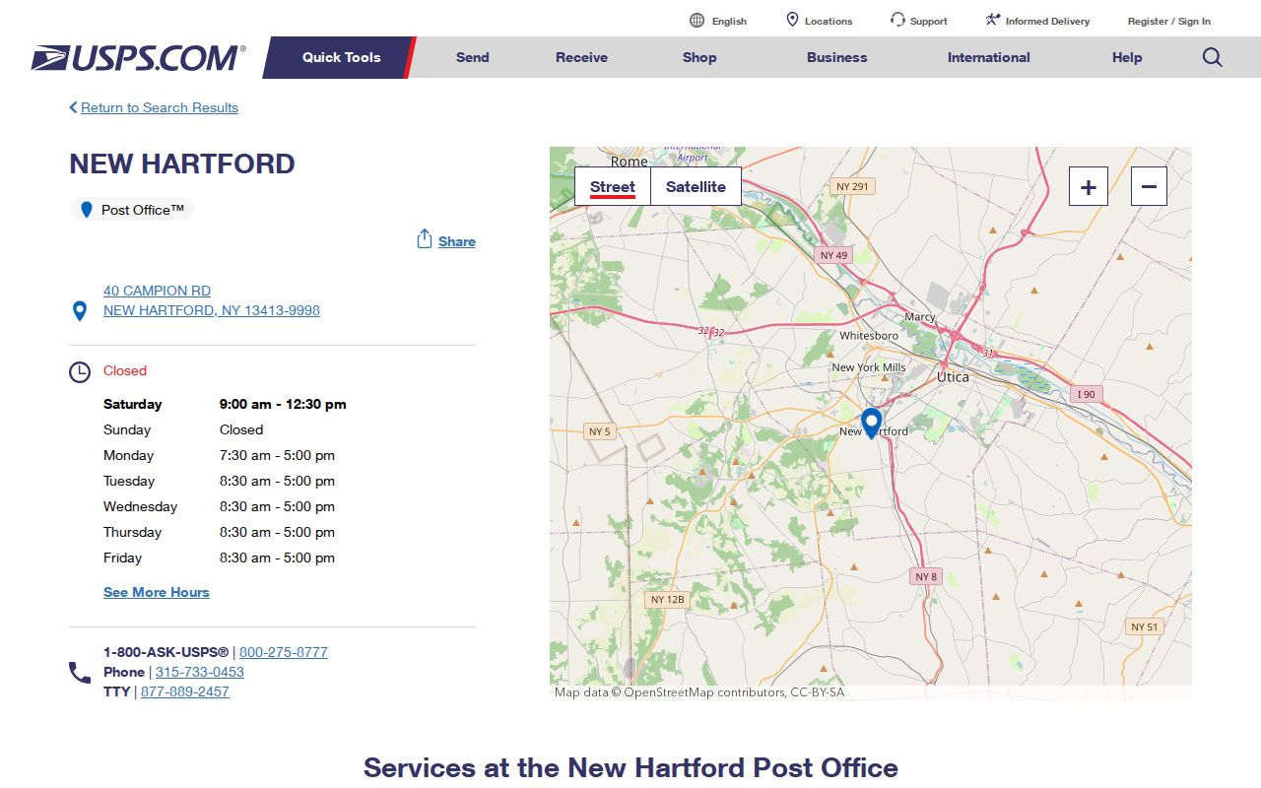Switch map to Street view
The height and width of the screenshot is (788, 1261).
[x=613, y=186]
